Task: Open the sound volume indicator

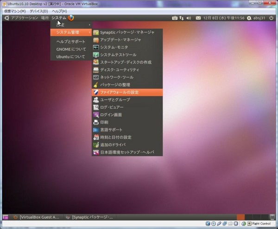Action: tap(189, 18)
